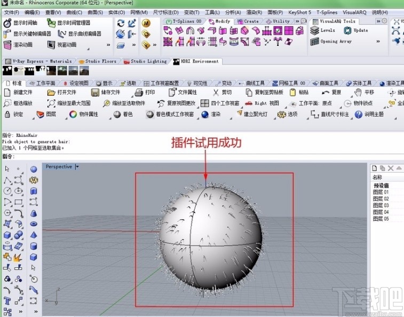The width and height of the screenshot is (404, 317).
Task: Click 工作平面: 原点 button
Action: pyautogui.click(x=311, y=103)
